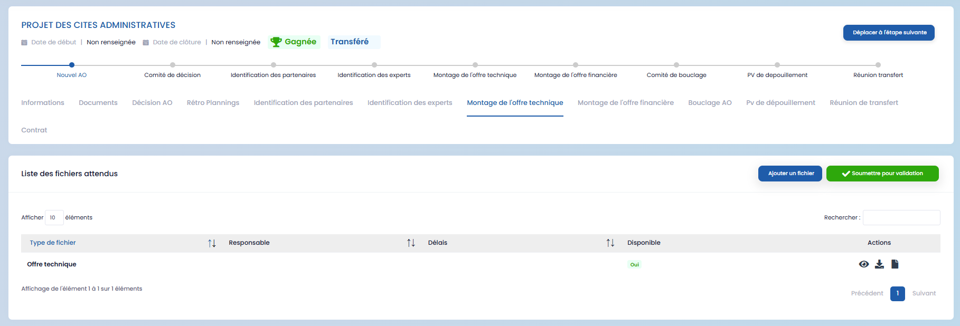960x326 pixels.
Task: Sort by Type de fichier column arrows
Action: 212,243
